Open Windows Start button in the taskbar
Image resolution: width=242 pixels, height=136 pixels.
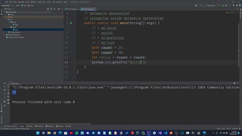click(x=38, y=133)
